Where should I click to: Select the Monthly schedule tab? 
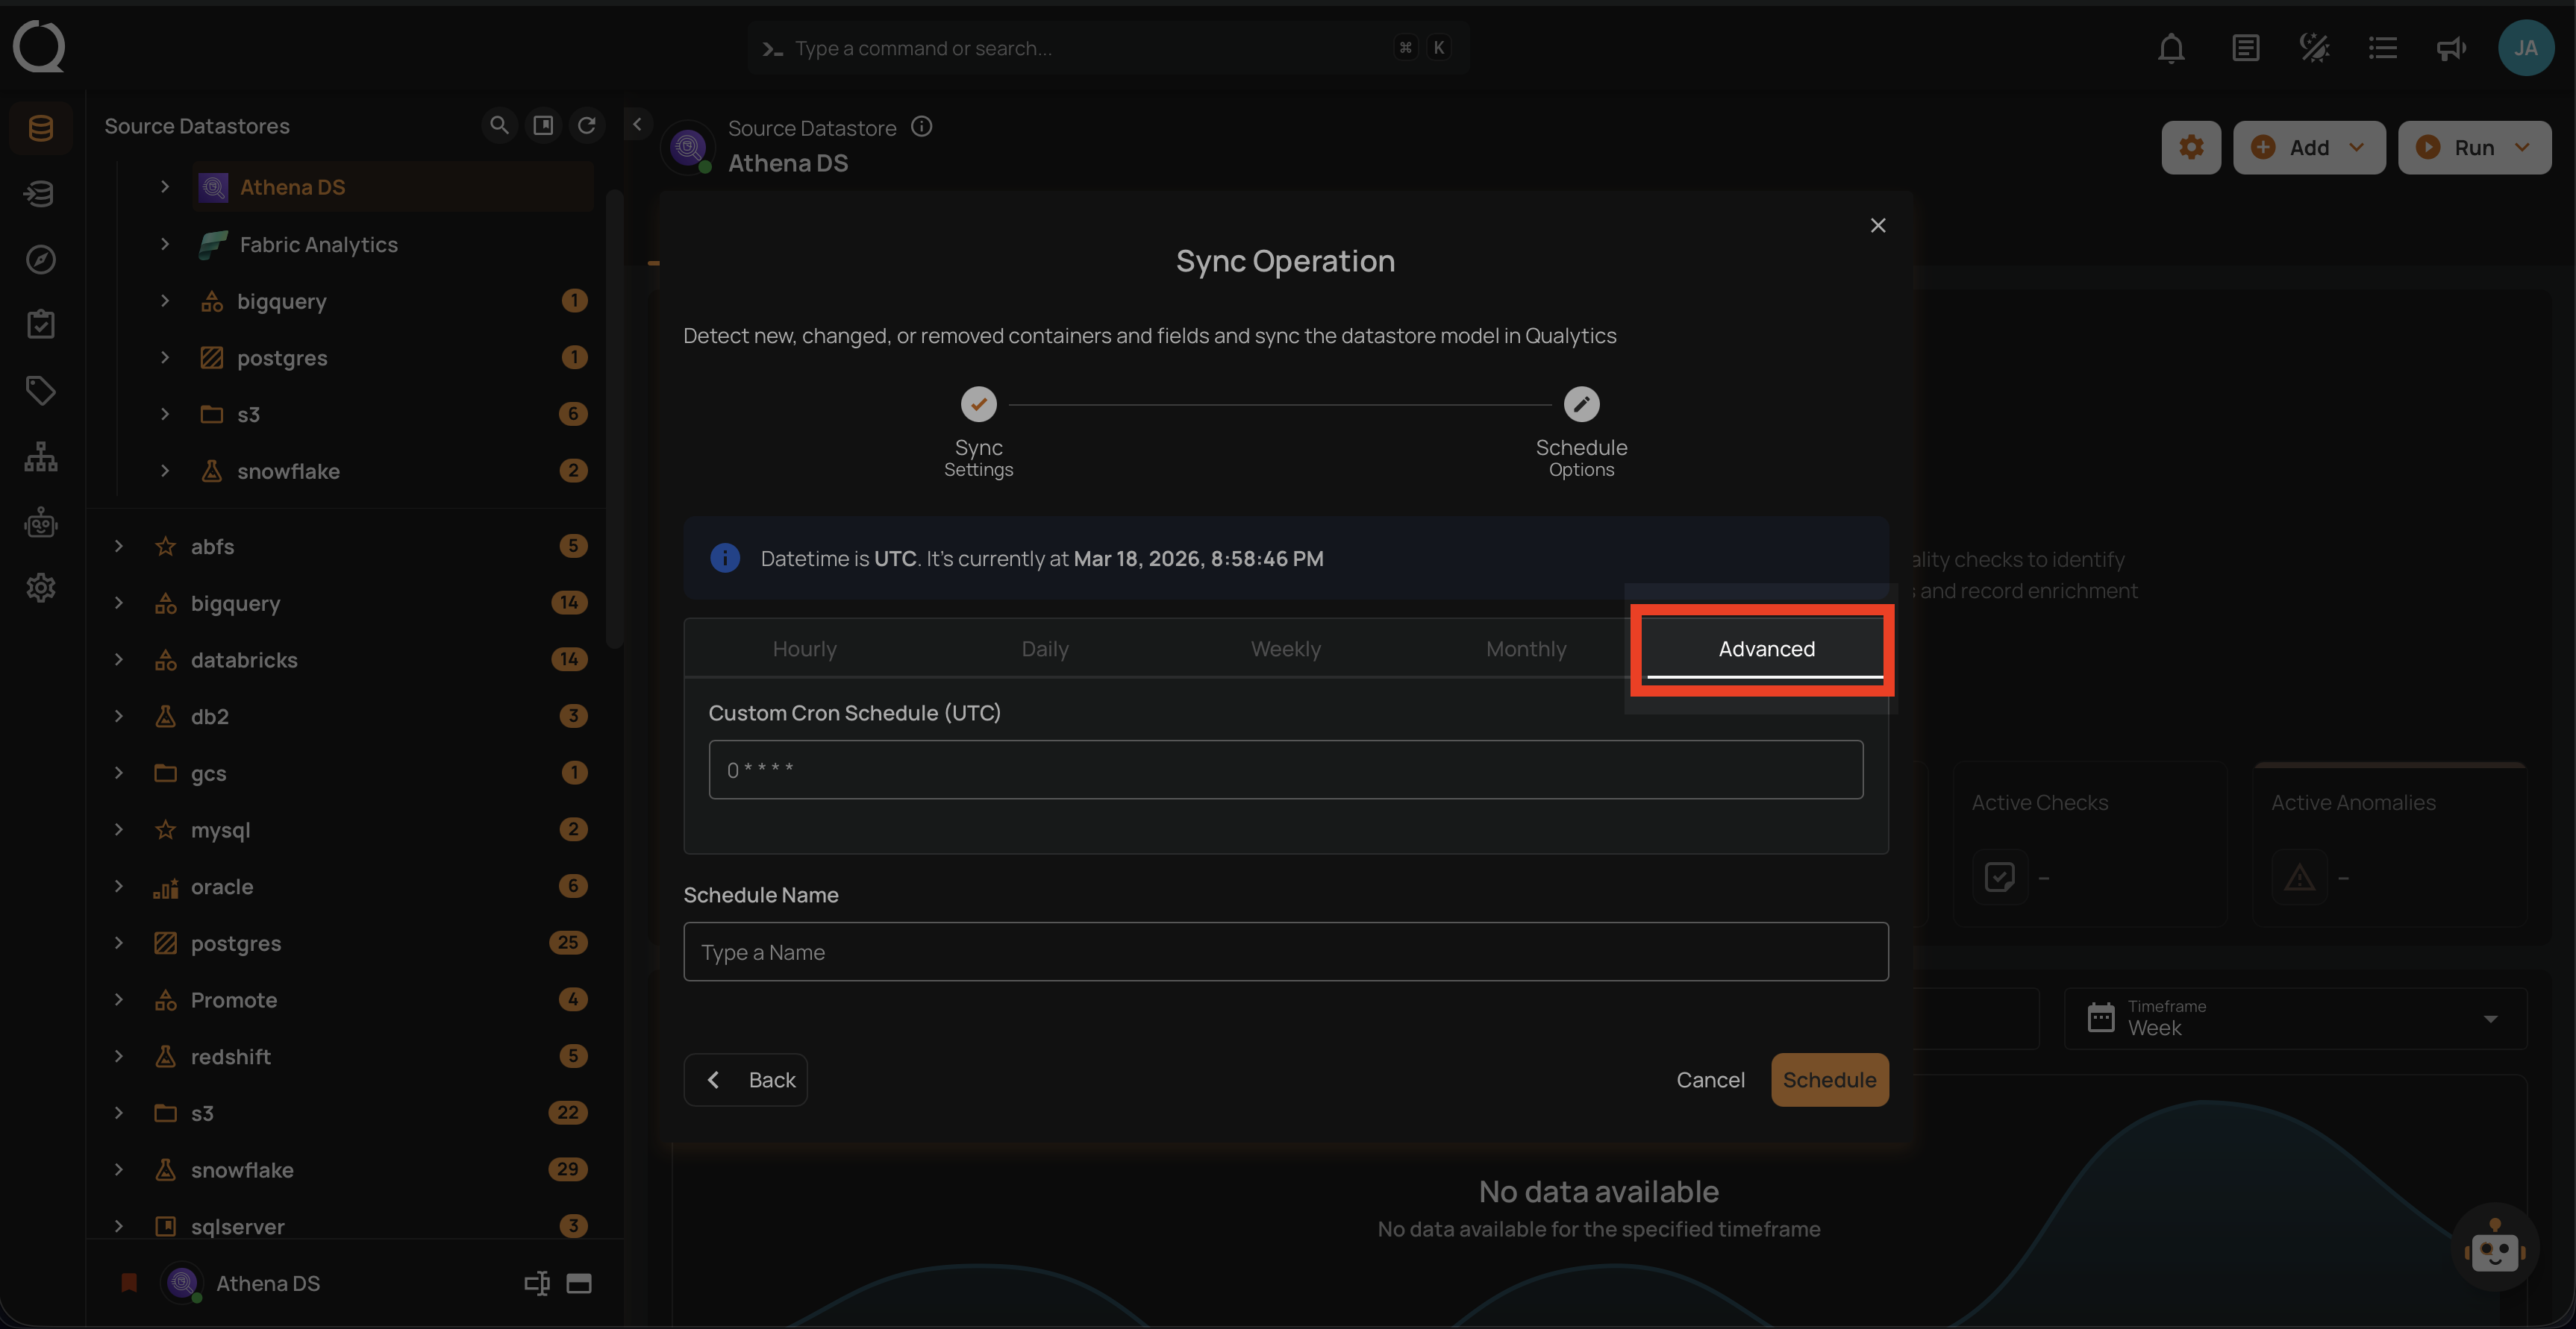[x=1526, y=649]
